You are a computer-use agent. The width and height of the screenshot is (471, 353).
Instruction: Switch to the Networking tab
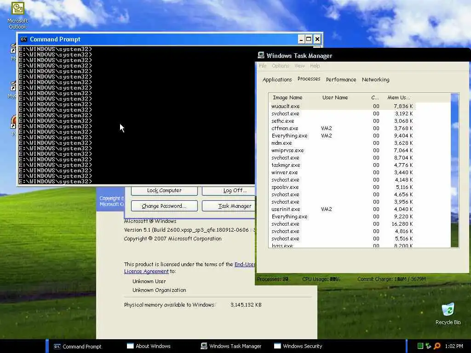tap(375, 80)
